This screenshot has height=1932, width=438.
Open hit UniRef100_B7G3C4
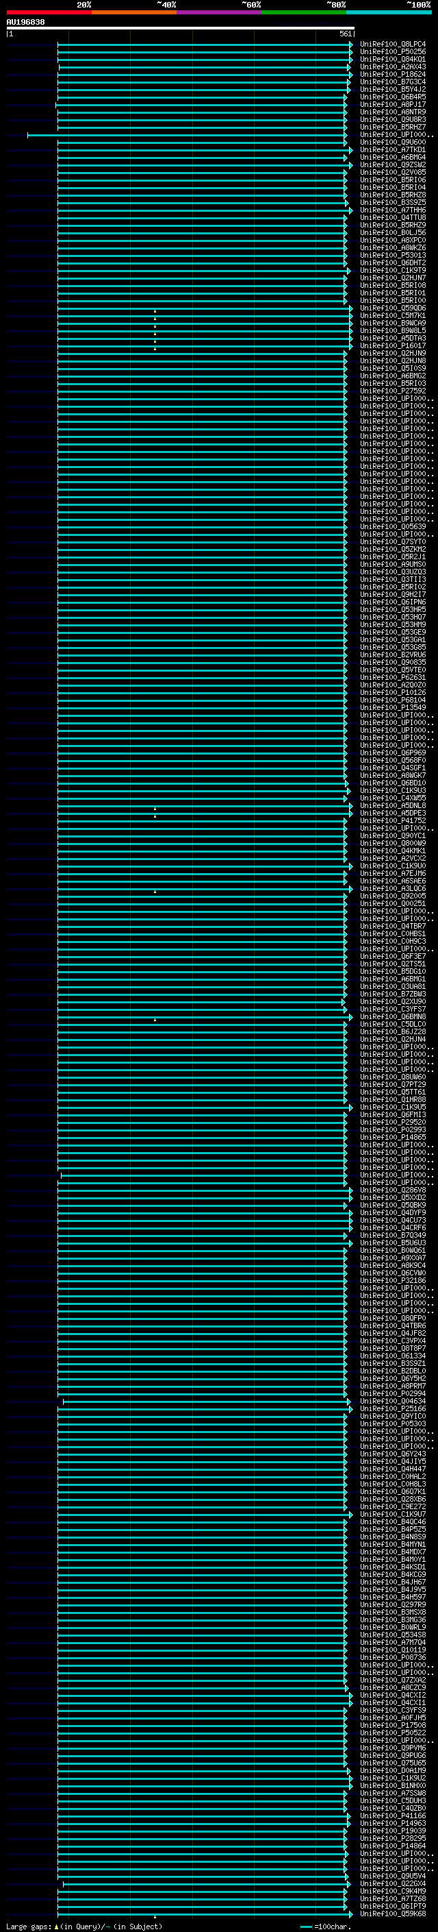[393, 82]
